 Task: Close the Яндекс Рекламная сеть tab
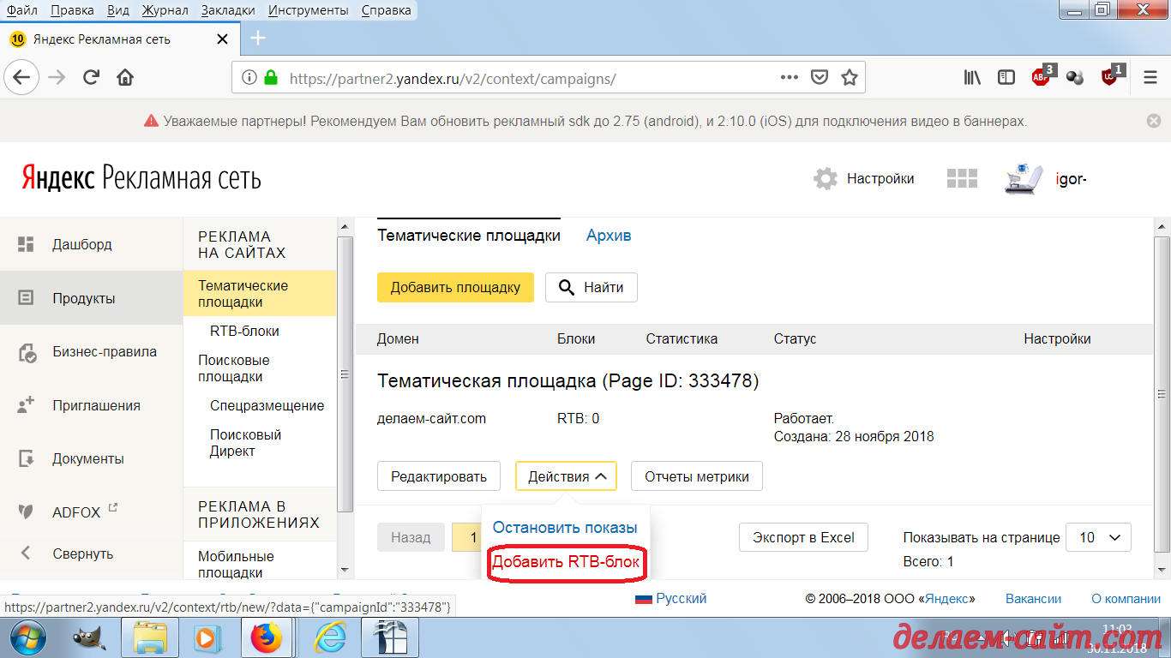pos(222,39)
